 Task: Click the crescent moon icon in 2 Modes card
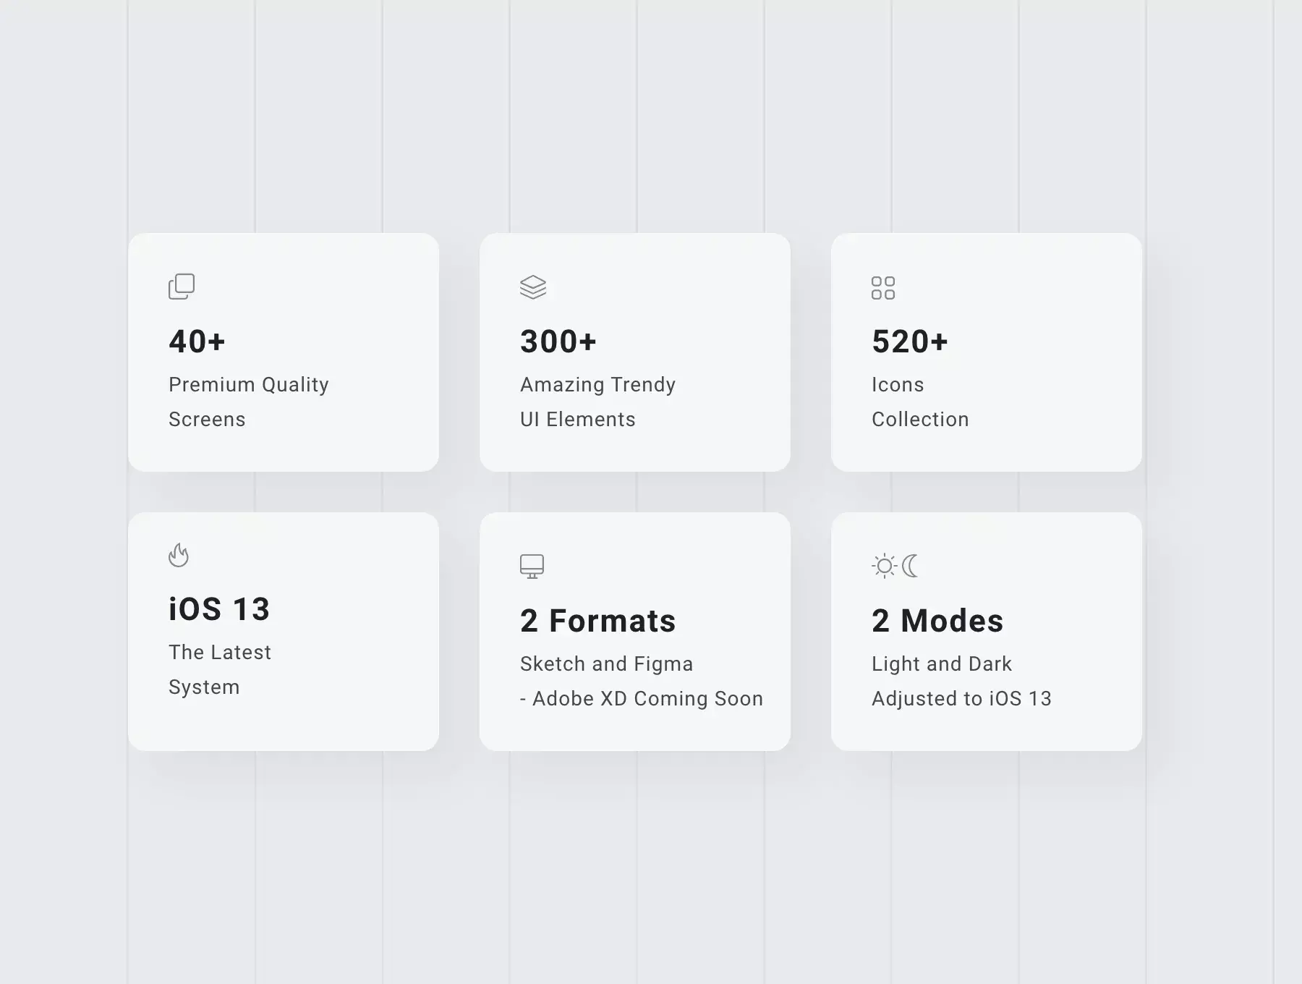(911, 566)
